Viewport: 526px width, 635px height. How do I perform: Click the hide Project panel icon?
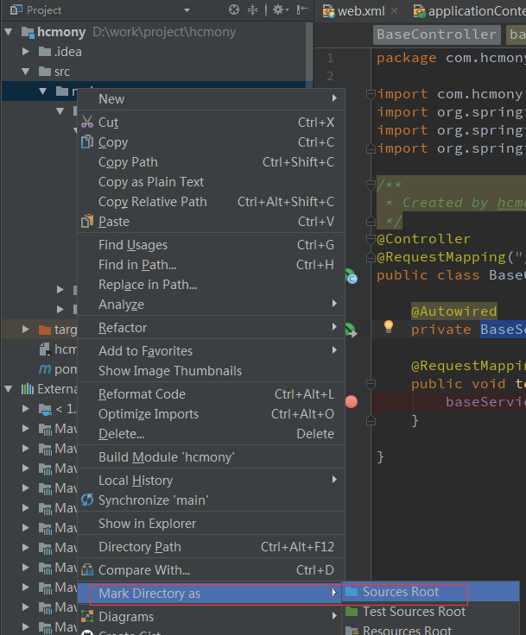point(301,9)
